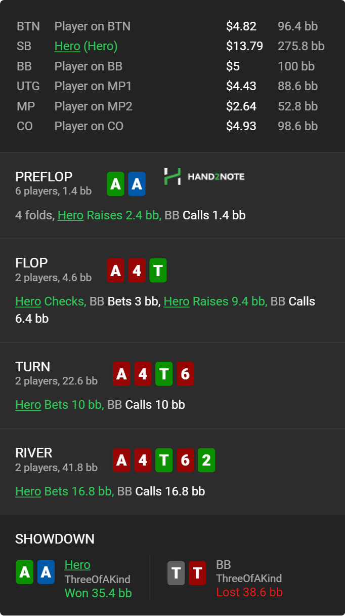Click the RIVER street heading
This screenshot has height=616, width=345.
(34, 453)
